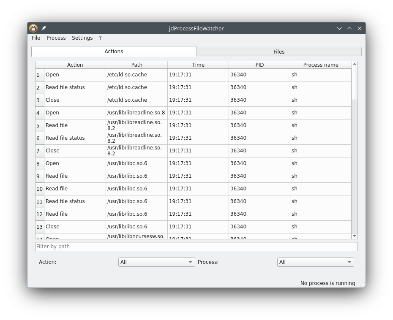Click /usr/lib/libc.so.6 path in row 9

point(136,176)
